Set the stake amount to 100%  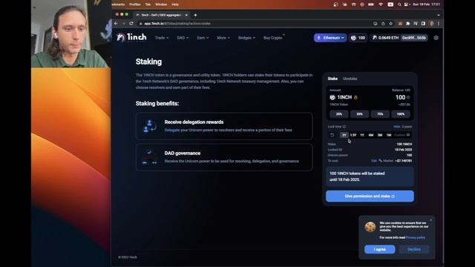point(401,114)
